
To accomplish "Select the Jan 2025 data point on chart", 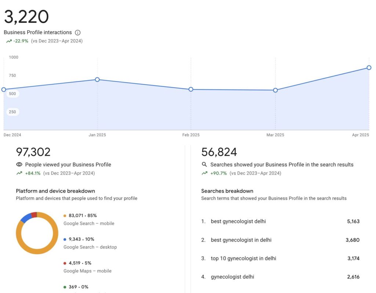I will (97, 80).
